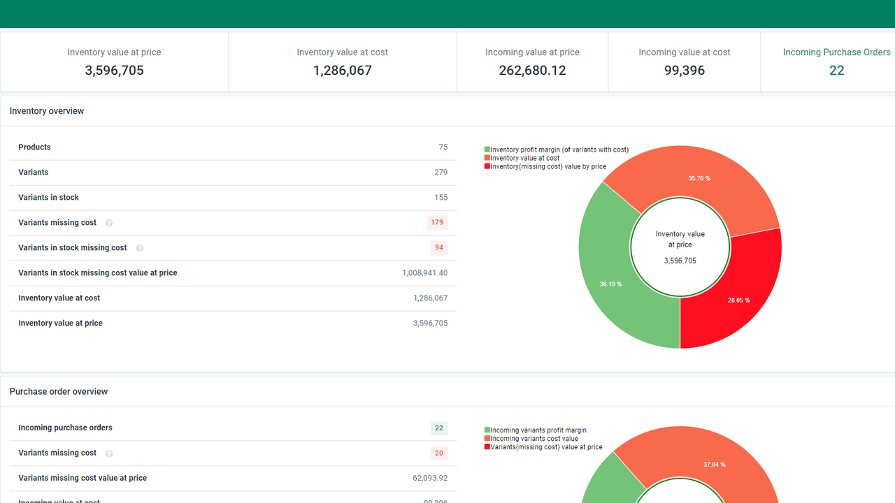This screenshot has width=895, height=503.
Task: Click help icon beside Variants missing cost in Inventory overview
Action: 109,223
